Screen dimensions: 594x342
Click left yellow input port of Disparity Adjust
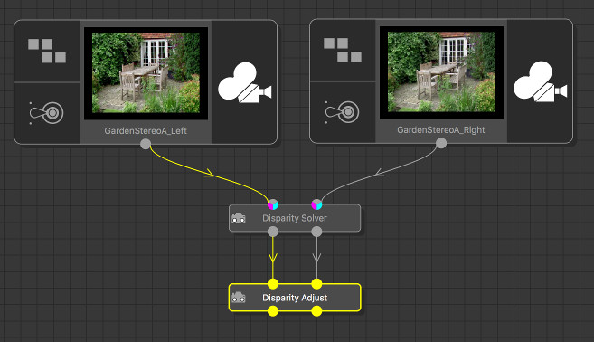273,283
